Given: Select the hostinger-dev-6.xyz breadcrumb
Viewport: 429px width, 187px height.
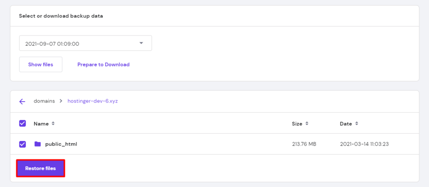Looking at the screenshot, I should 93,101.
